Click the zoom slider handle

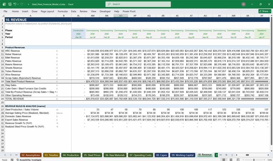[x=254, y=160]
